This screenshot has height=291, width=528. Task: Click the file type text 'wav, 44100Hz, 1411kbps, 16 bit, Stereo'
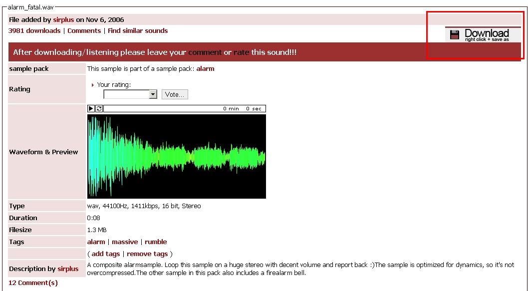pyautogui.click(x=144, y=206)
